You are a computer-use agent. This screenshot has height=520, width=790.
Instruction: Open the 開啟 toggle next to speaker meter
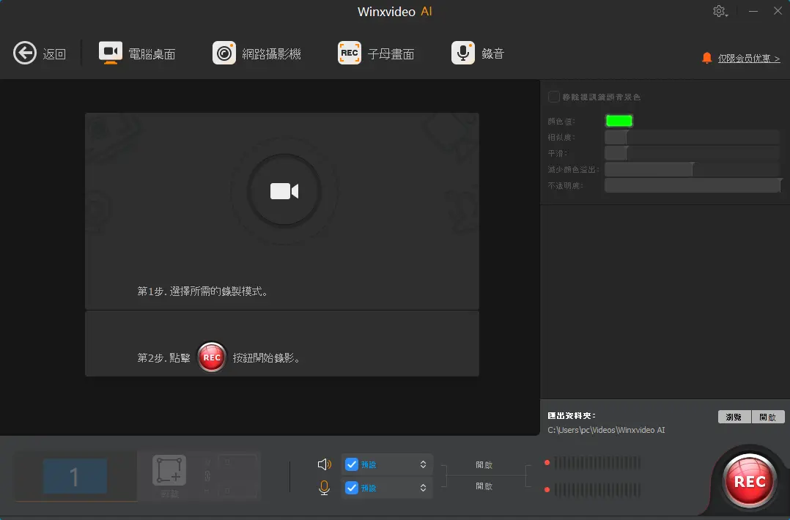pyautogui.click(x=485, y=464)
